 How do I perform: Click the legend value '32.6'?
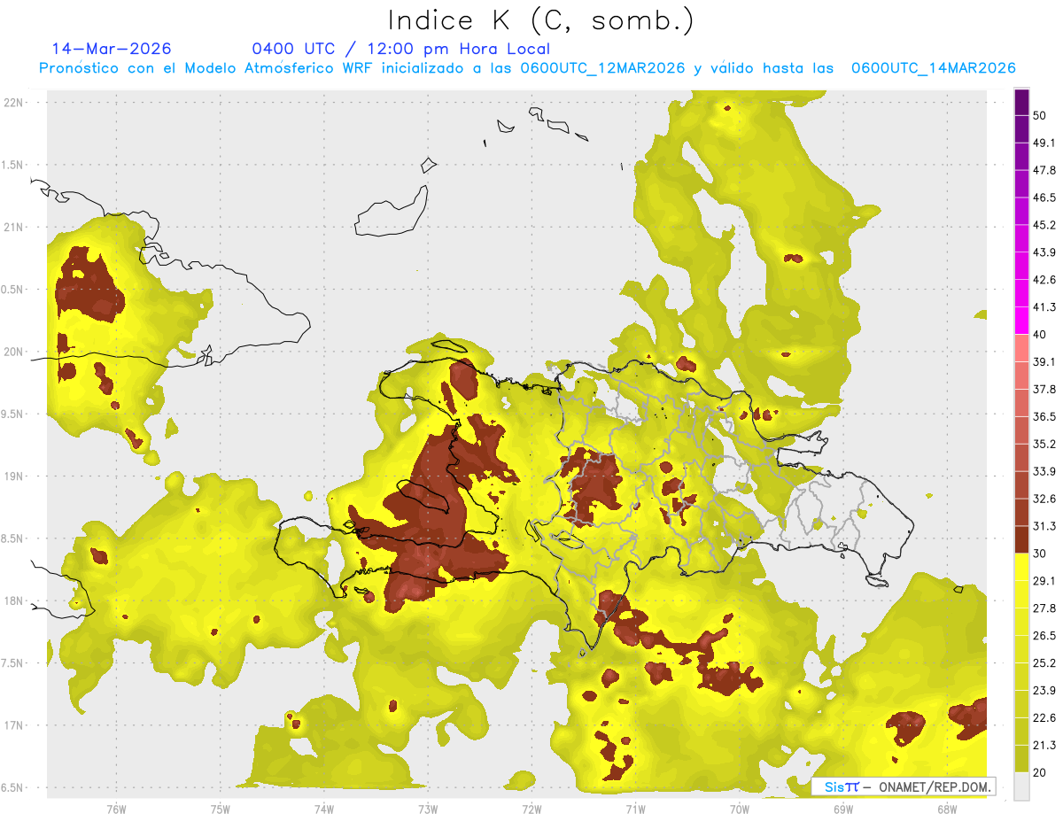(x=1044, y=499)
